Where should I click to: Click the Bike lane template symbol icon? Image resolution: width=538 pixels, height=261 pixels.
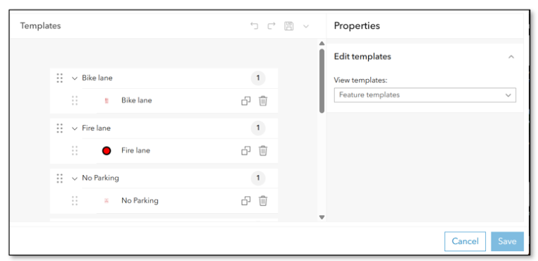click(106, 101)
